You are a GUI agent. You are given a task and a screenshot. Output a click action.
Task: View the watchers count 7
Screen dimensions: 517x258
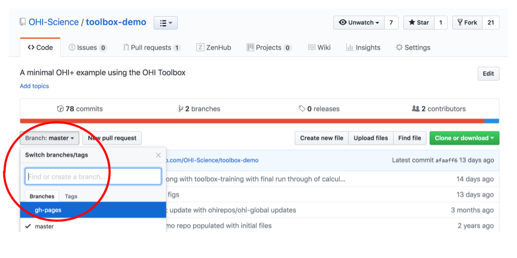pyautogui.click(x=391, y=23)
